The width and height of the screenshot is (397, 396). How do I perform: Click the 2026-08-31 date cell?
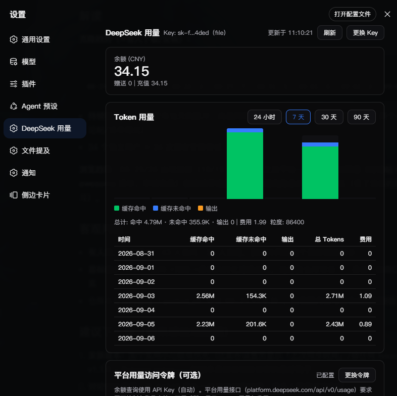[x=136, y=254]
